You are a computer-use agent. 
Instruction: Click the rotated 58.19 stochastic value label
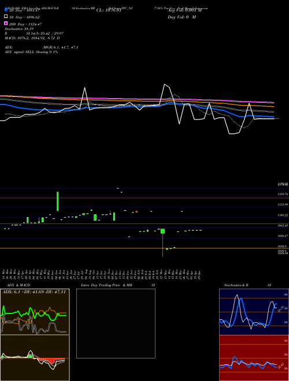[280, 309]
